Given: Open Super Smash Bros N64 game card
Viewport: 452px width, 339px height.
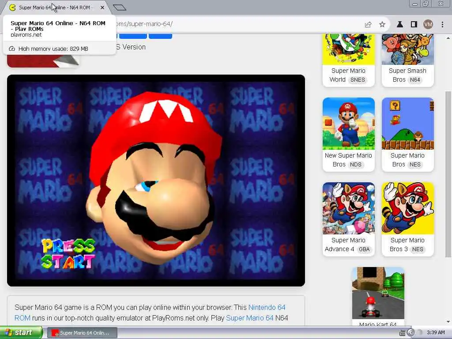Looking at the screenshot, I should tap(407, 60).
